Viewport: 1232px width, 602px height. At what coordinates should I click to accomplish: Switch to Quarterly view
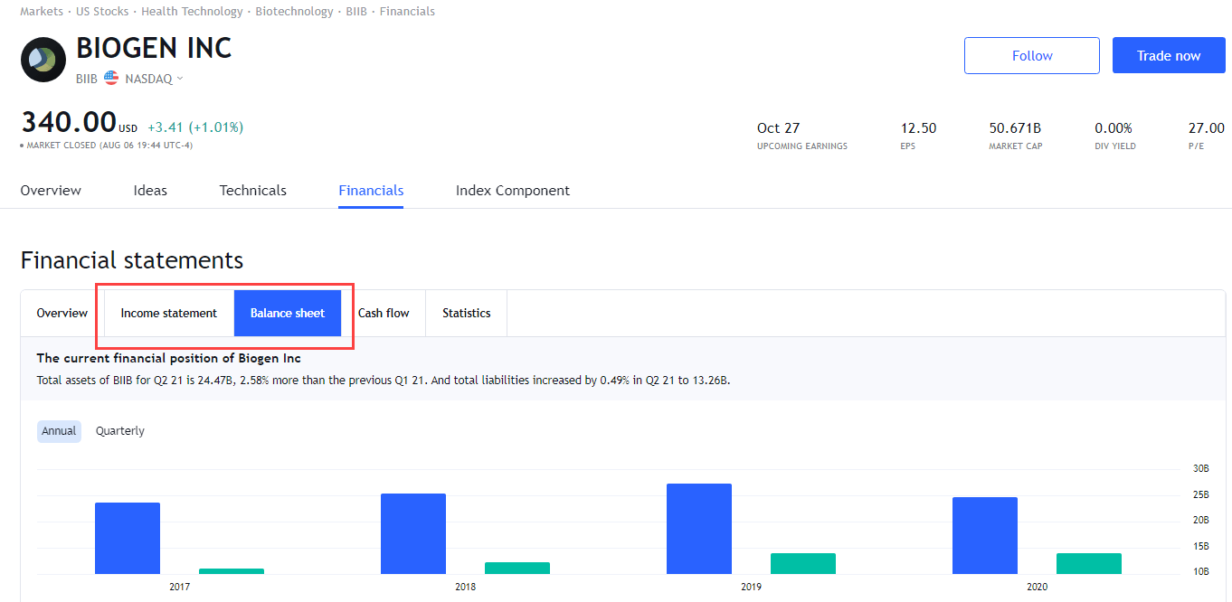coord(119,430)
